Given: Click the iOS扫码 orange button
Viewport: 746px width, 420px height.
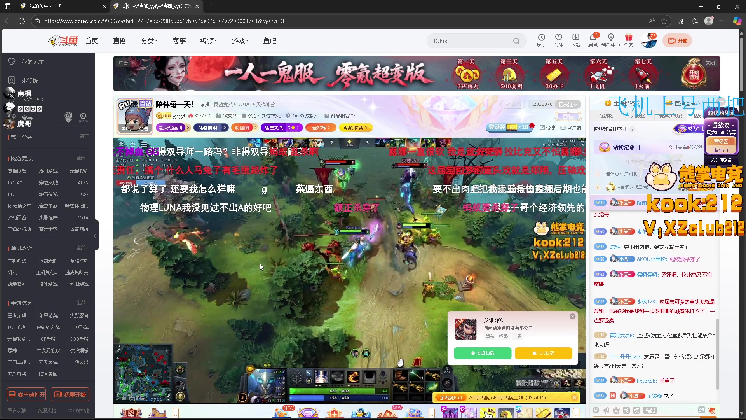Looking at the screenshot, I should tap(543, 353).
